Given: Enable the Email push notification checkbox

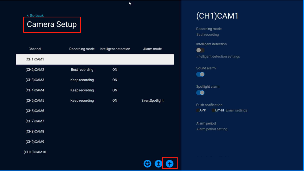Looking at the screenshot, I should click(213, 110).
